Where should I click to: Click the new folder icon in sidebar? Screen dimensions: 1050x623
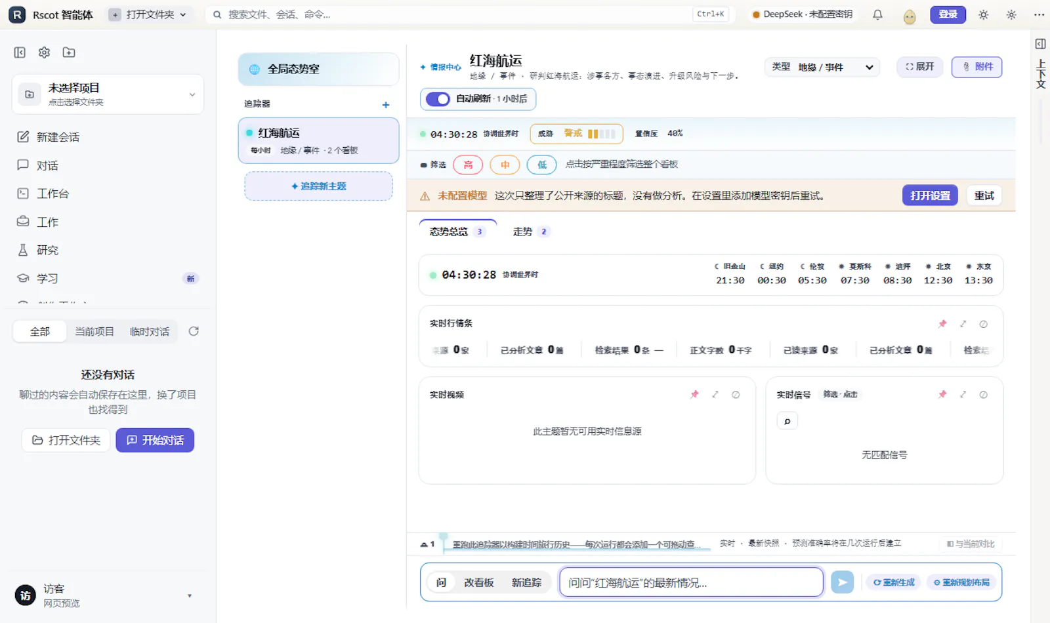click(x=69, y=52)
